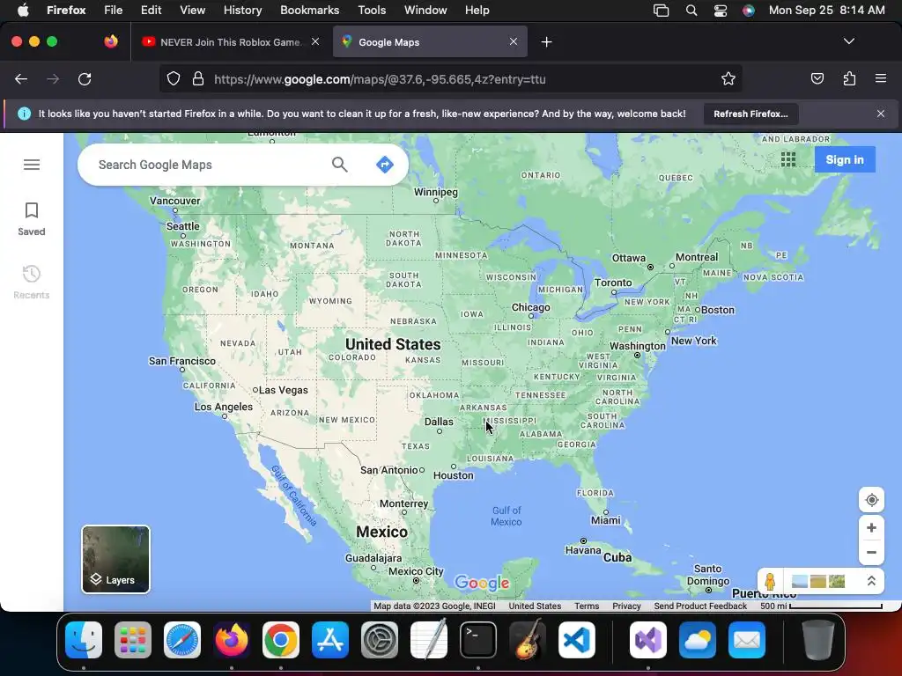
Task: Click the United States footer link
Action: [535, 606]
